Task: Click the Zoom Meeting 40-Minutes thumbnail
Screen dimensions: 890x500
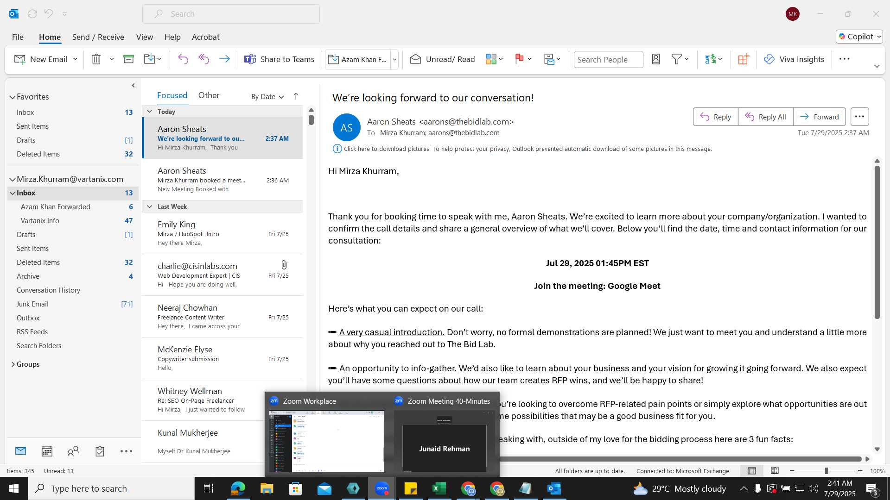Action: click(444, 442)
